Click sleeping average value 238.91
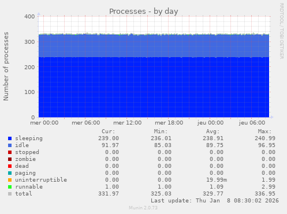Viewport: 287px width, 214px height. pos(213,138)
